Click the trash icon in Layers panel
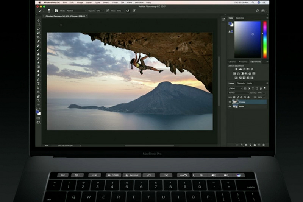This screenshot has height=202, width=303. click(x=264, y=145)
